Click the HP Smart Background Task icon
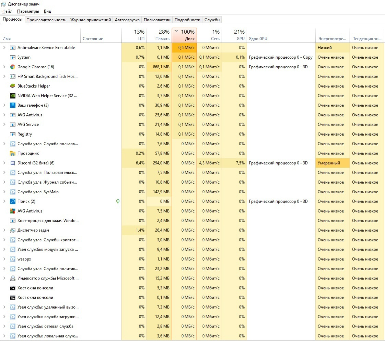Viewport: 385px width, 343px height. coord(12,77)
